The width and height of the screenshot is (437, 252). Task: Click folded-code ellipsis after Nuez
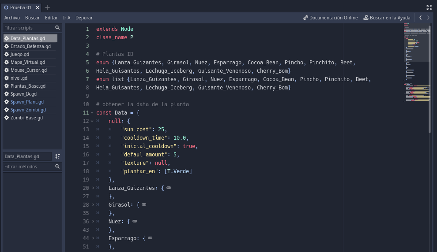(x=135, y=222)
